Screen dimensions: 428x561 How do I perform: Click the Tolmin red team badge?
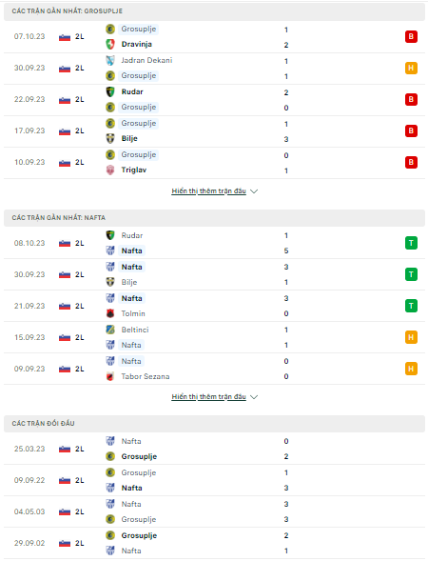point(110,313)
